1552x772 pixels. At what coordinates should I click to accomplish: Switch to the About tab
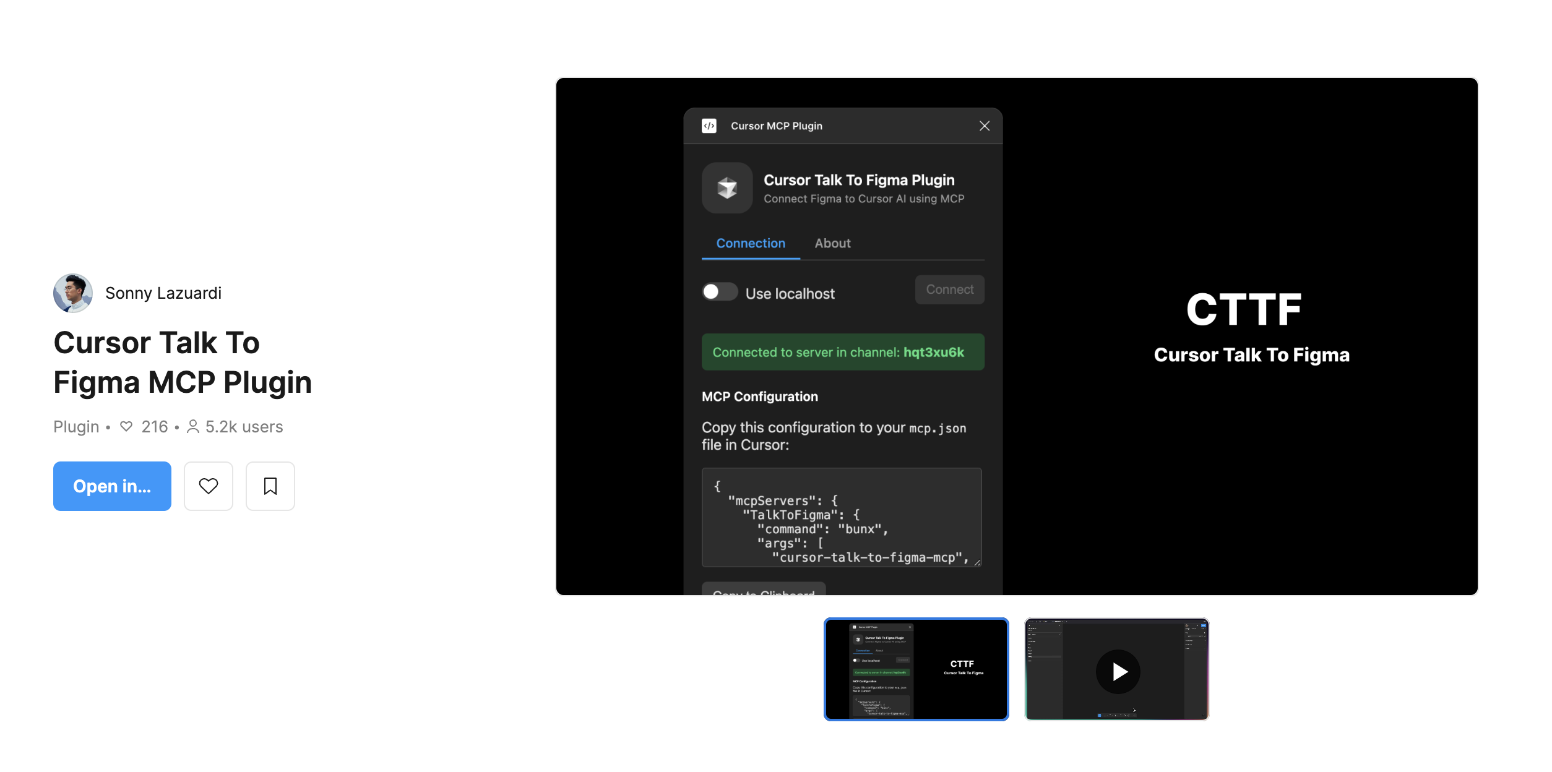(x=832, y=244)
